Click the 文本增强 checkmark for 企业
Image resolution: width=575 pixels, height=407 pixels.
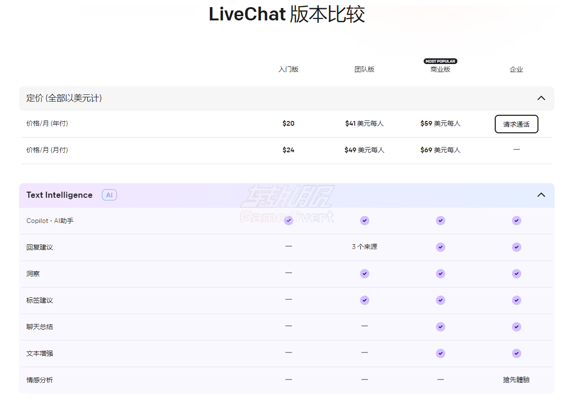[x=517, y=353]
